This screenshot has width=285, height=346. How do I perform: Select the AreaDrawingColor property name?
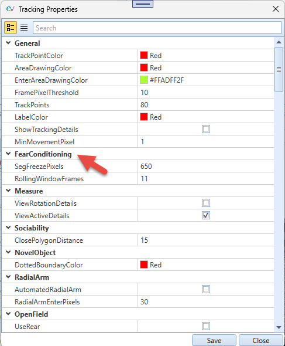(x=43, y=68)
